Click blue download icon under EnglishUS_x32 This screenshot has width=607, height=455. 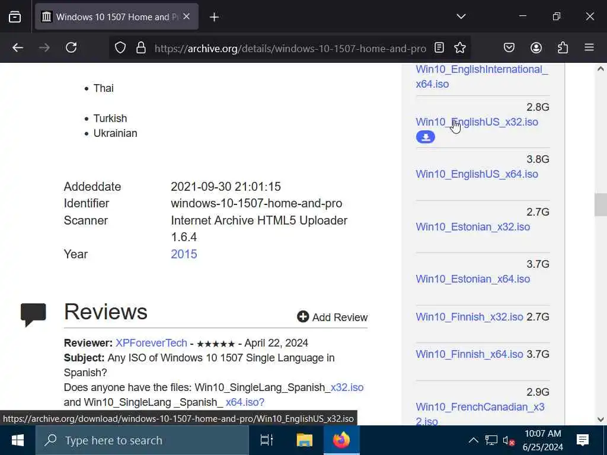[426, 137]
